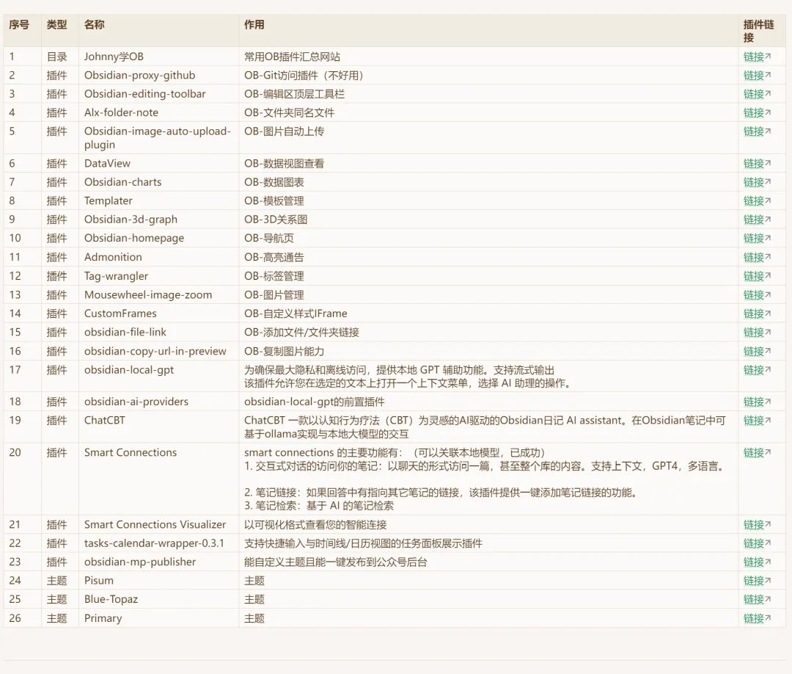792x674 pixels.
Task: Open the link for obsidian-copy-url-in-preview
Action: [757, 352]
